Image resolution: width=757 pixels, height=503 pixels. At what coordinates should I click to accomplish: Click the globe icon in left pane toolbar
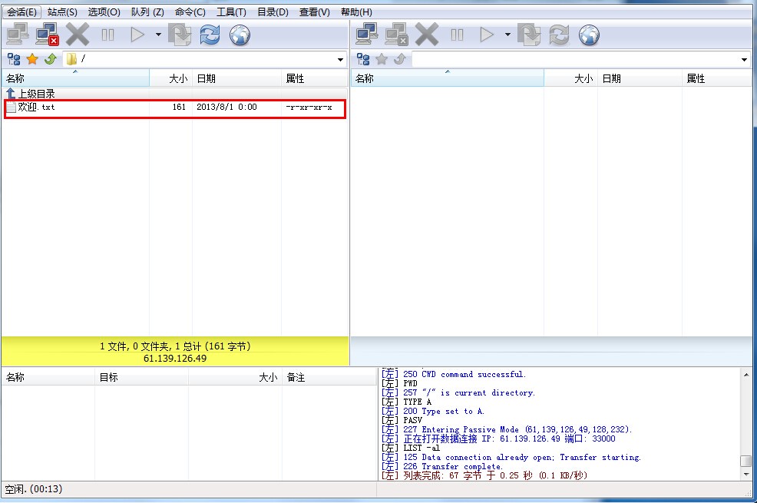240,35
